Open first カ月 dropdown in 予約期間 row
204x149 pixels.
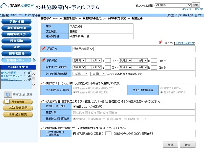[x=96, y=60]
